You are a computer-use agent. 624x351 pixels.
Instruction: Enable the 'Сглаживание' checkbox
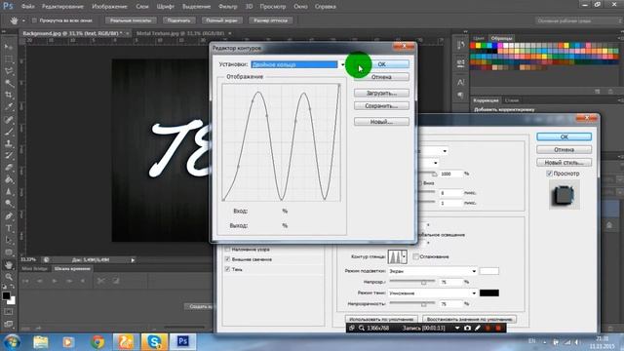click(416, 256)
